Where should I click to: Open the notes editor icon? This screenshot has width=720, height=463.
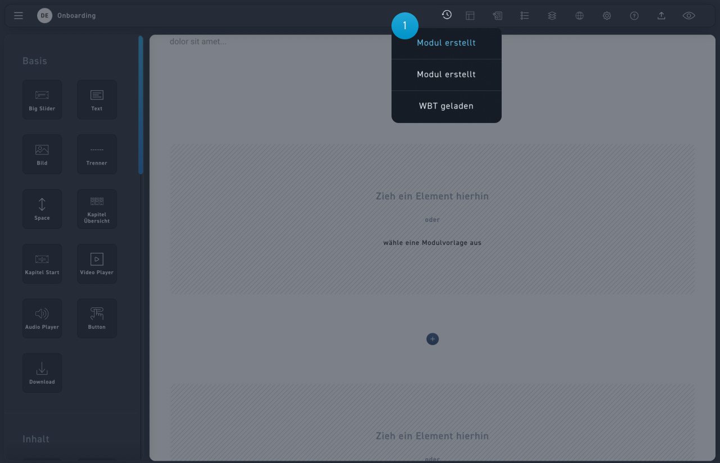click(497, 16)
